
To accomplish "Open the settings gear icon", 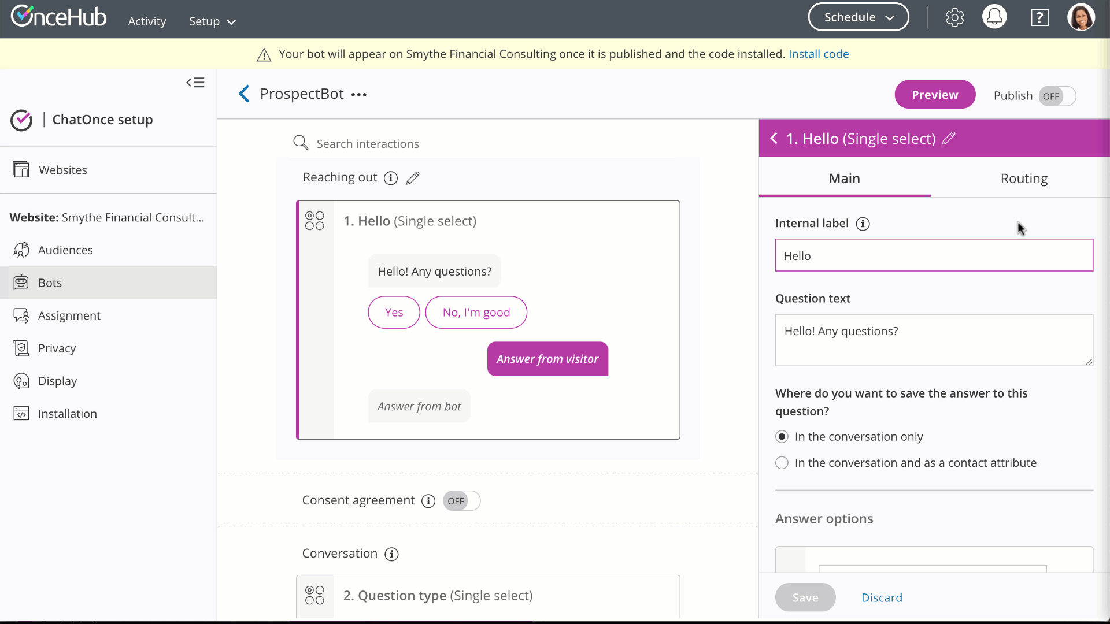I will tap(954, 17).
